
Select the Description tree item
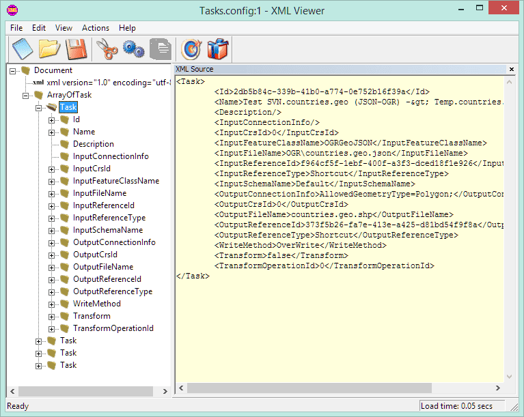click(x=94, y=144)
